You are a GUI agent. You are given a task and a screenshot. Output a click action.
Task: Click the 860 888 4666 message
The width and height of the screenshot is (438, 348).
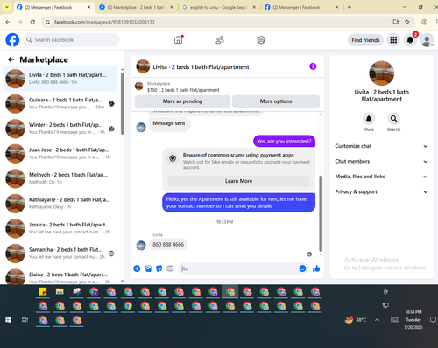click(168, 244)
